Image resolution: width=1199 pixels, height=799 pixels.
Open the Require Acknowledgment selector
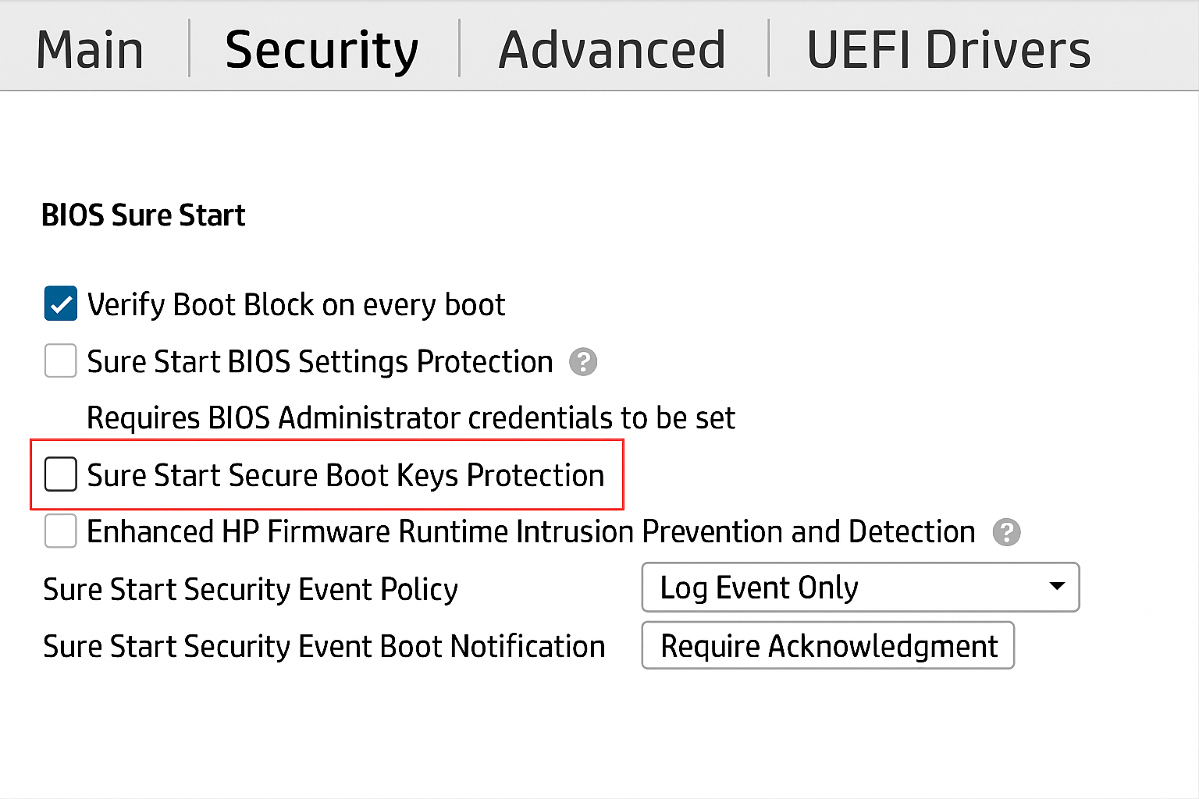tap(827, 646)
